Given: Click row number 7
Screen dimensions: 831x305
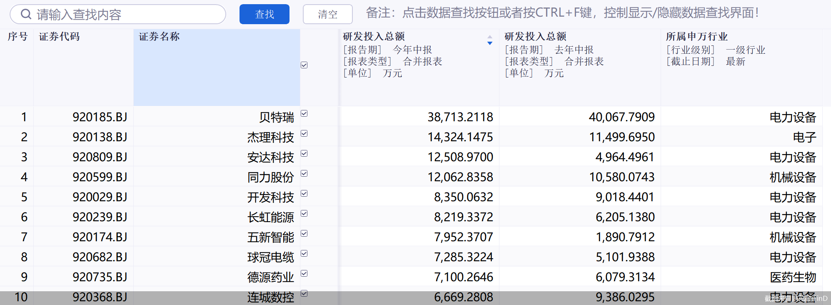Looking at the screenshot, I should click(x=24, y=237).
